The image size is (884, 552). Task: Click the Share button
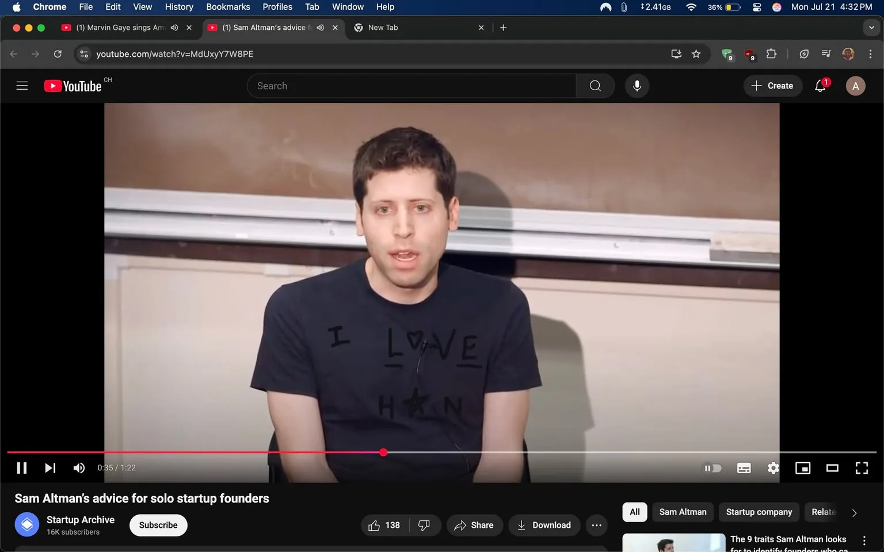point(474,525)
